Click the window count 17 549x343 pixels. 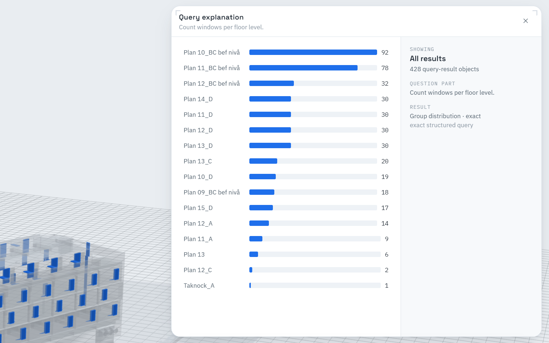[x=385, y=208]
